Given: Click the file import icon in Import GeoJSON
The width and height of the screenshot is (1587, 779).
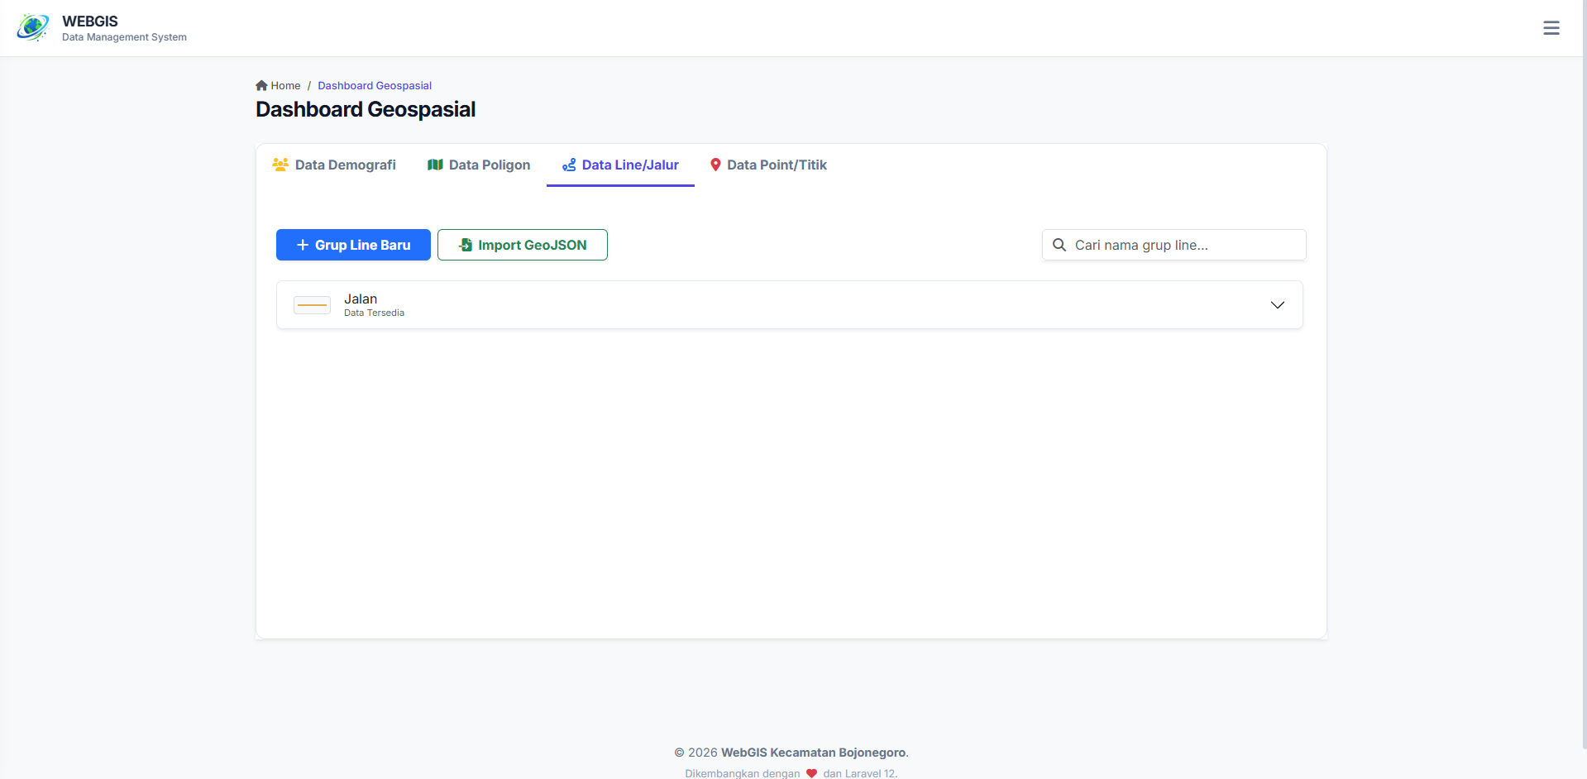Looking at the screenshot, I should (x=466, y=245).
